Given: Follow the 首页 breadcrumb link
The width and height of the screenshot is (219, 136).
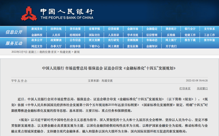Looking at the screenshot, I should point(54,52).
